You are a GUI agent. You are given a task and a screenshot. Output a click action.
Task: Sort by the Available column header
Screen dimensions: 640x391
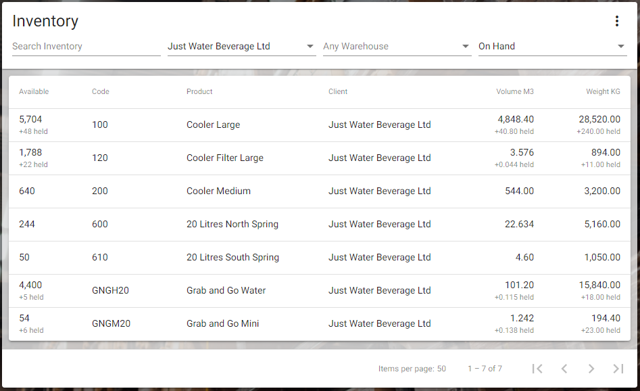pyautogui.click(x=34, y=91)
